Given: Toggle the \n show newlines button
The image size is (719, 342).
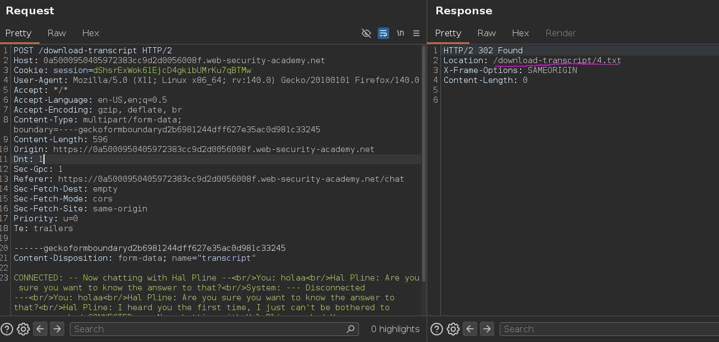Looking at the screenshot, I should 400,33.
